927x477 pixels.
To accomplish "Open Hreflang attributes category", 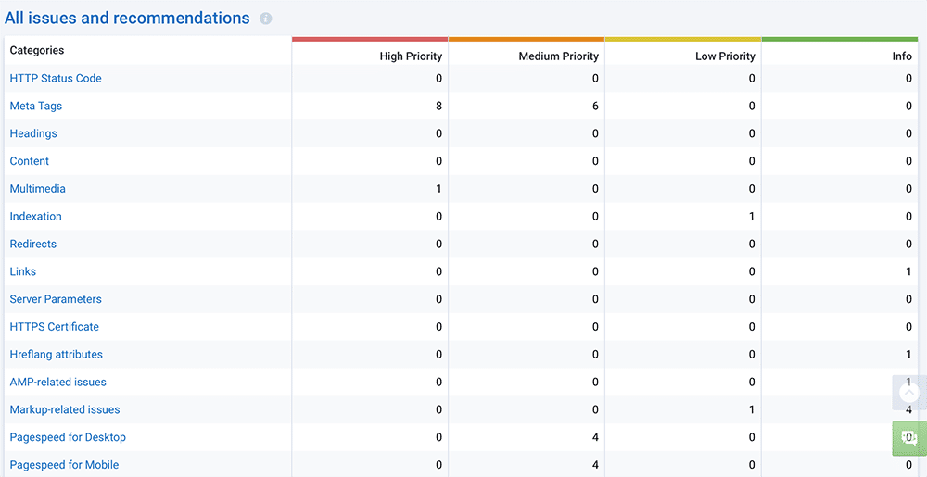I will (57, 355).
